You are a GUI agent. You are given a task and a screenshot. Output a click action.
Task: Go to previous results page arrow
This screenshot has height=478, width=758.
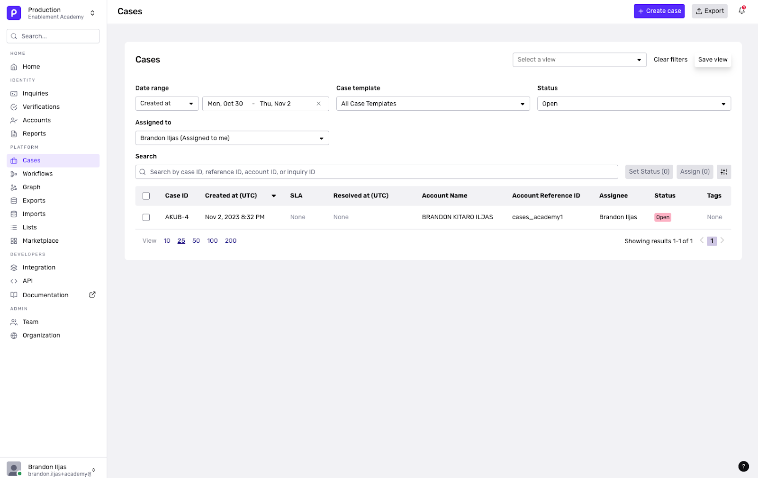[702, 240]
